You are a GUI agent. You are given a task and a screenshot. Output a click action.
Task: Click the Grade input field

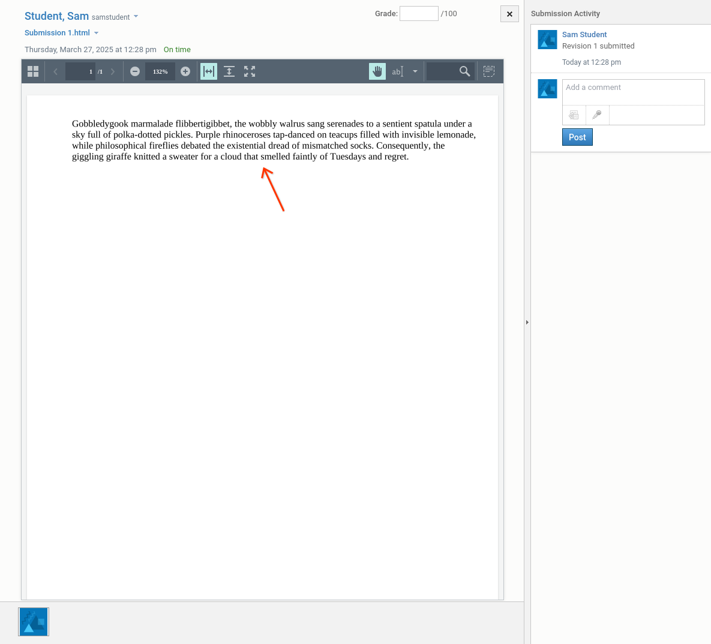click(x=419, y=13)
